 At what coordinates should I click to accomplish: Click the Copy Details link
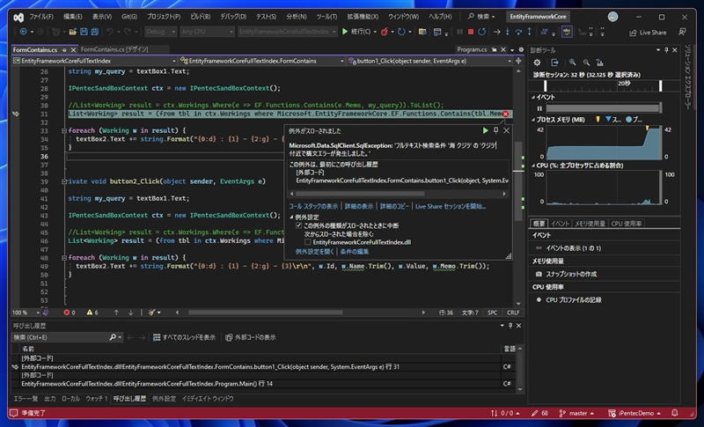[394, 207]
